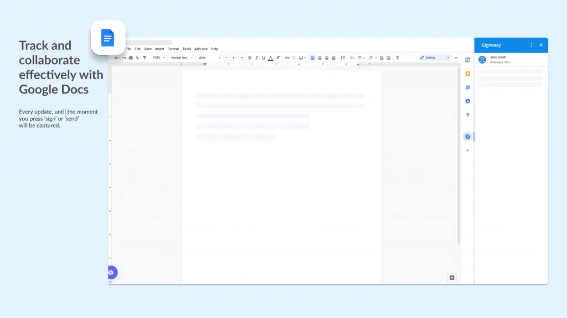This screenshot has width=567, height=318.
Task: Toggle italic formatting
Action: (256, 58)
